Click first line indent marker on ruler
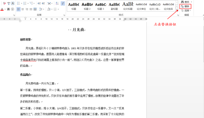Screen dimensions: 204x118 click(x=25, y=18)
